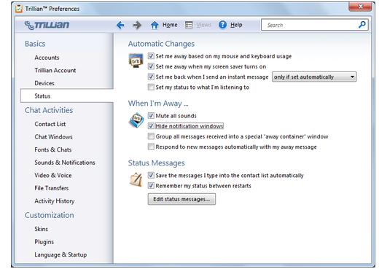Toggle remember my status between restarts
Viewport: 379px width, 269px height.
coord(151,186)
